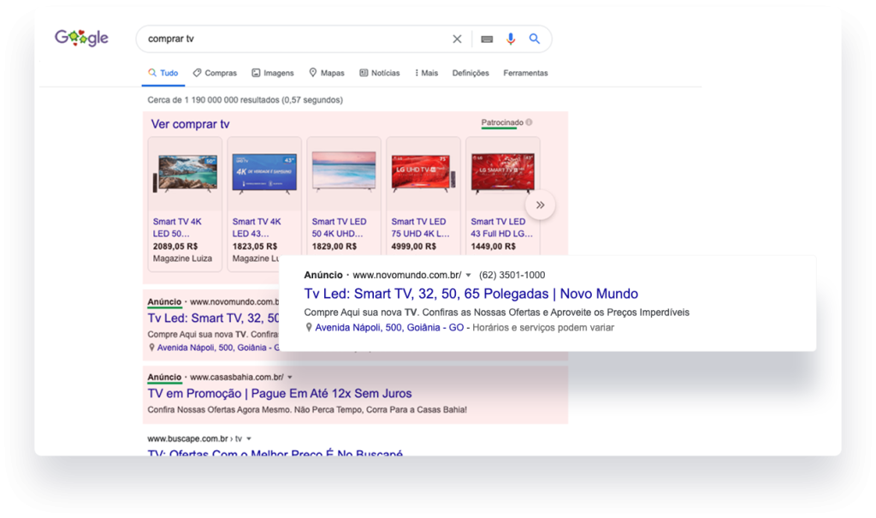The image size is (876, 518).
Task: Click the info icon next to Patrocinado
Action: pyautogui.click(x=530, y=122)
